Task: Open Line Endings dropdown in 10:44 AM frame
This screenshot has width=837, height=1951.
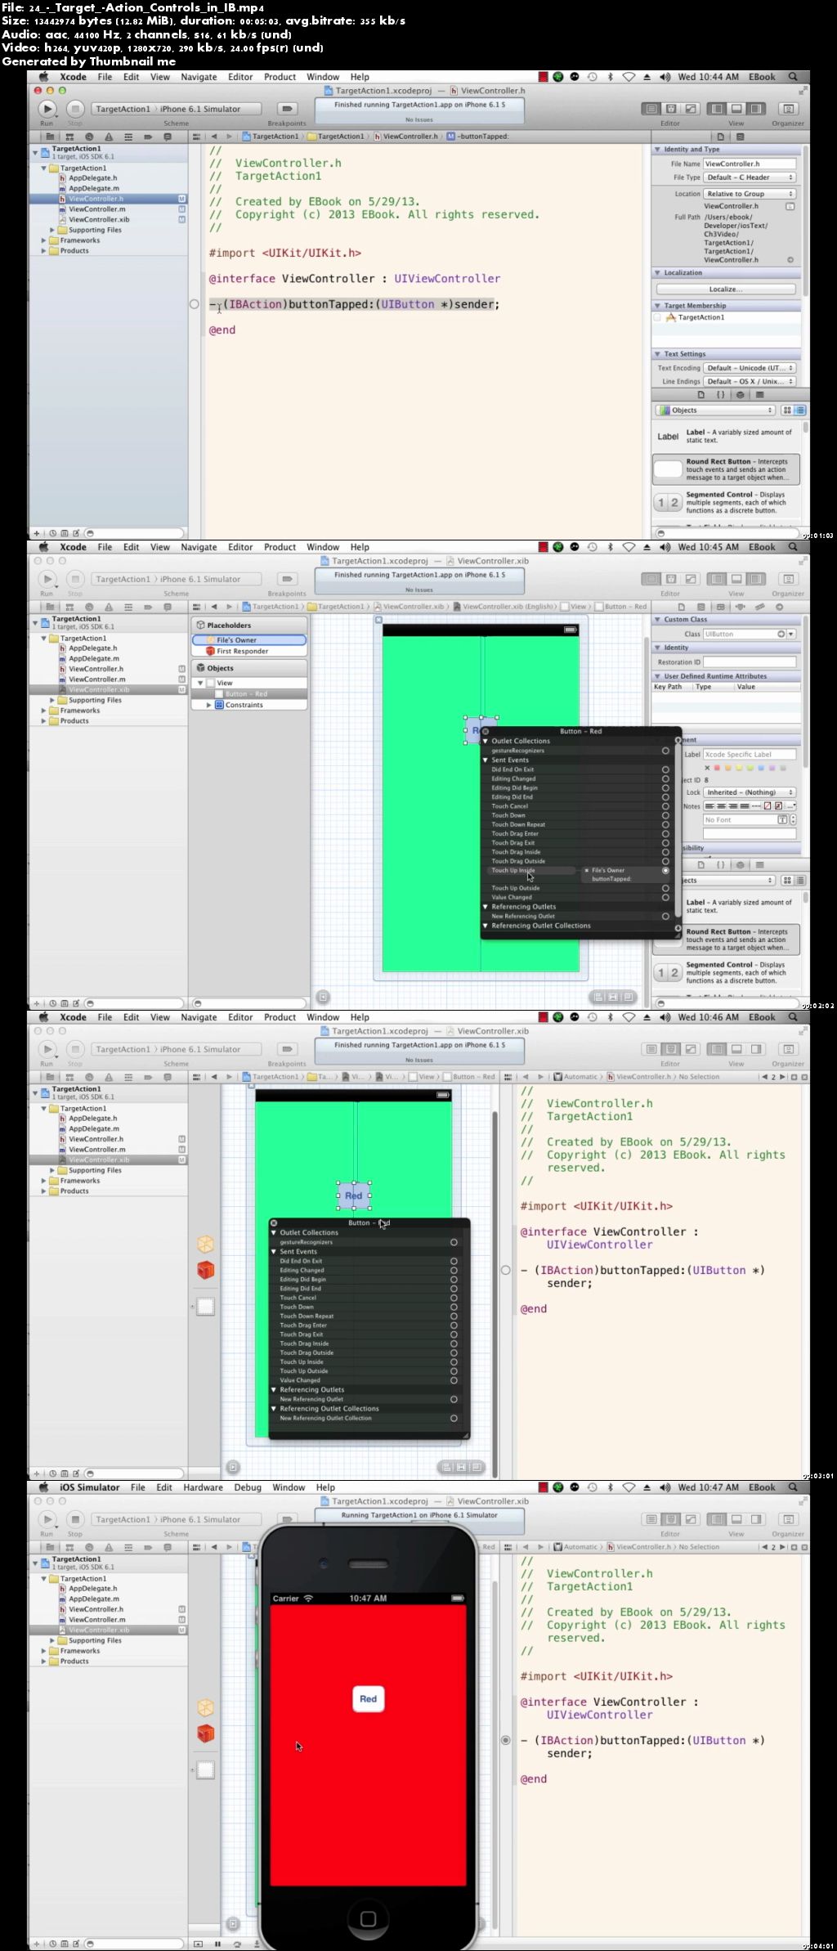Action: pos(750,381)
